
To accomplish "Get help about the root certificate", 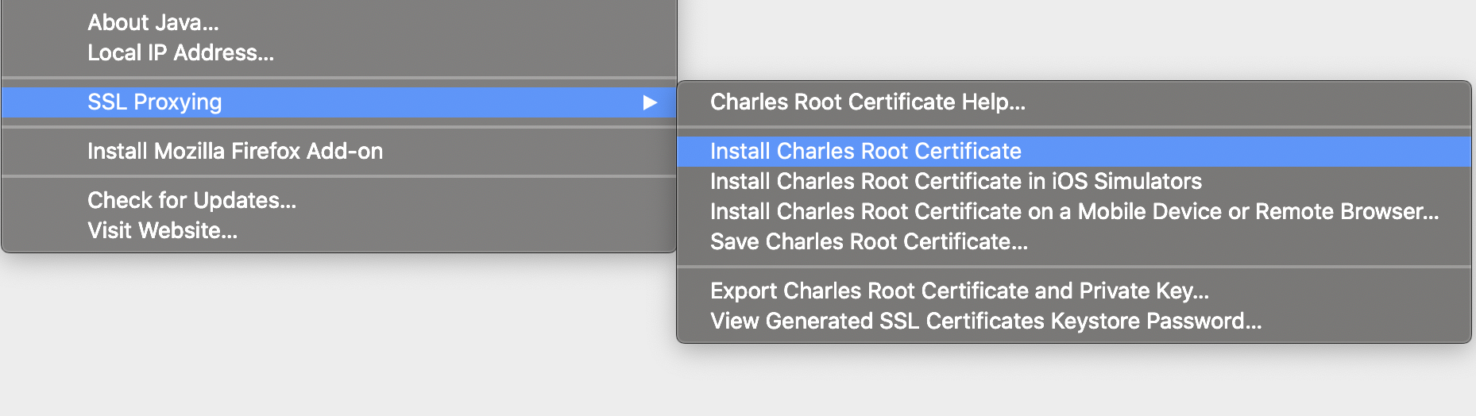I will pyautogui.click(x=867, y=102).
